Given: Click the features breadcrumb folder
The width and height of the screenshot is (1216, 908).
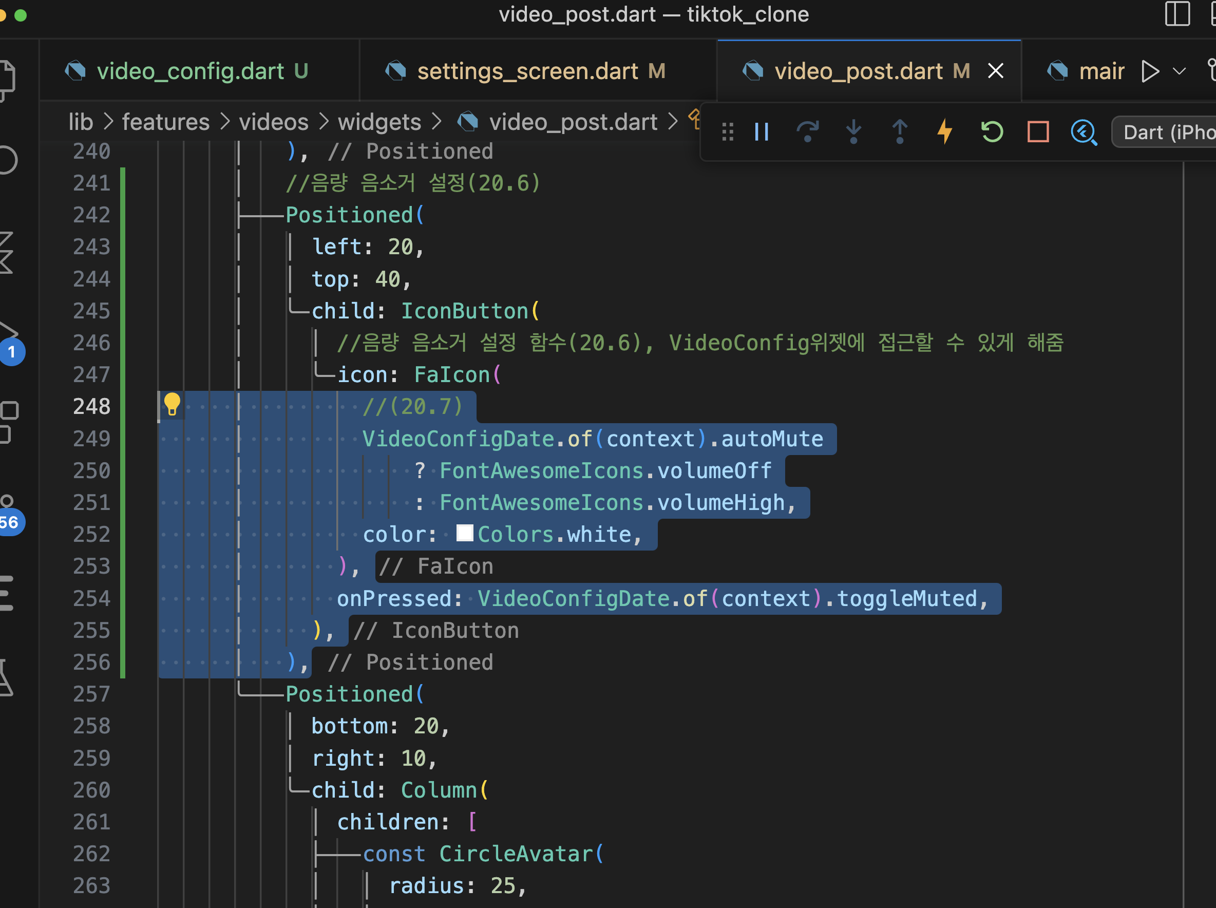Looking at the screenshot, I should click(x=165, y=122).
